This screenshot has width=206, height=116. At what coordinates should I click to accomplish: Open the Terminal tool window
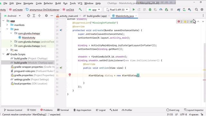coord(63,110)
